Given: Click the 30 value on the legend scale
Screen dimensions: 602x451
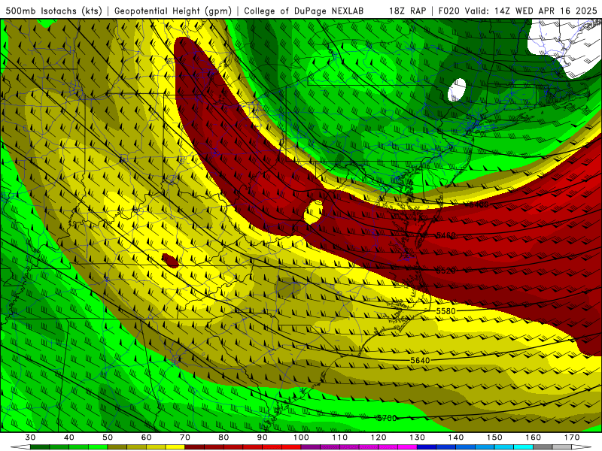Looking at the screenshot, I should (30, 437).
